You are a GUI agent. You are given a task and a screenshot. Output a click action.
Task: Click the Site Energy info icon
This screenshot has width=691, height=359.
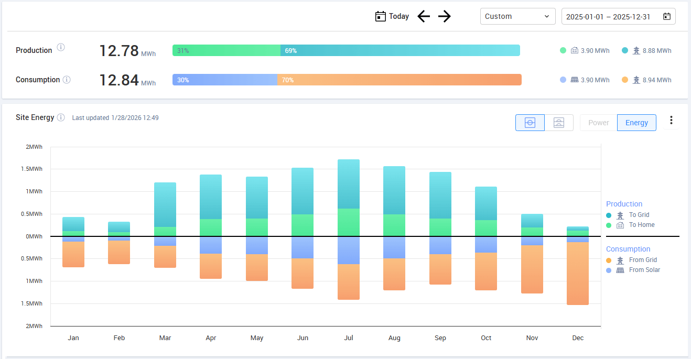click(x=61, y=117)
